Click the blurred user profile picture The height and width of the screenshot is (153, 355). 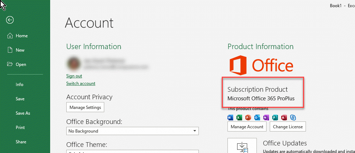[x=73, y=63]
